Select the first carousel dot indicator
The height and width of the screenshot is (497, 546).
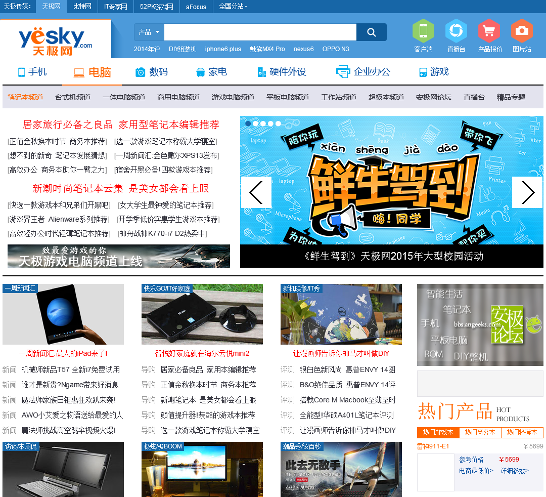coord(248,123)
